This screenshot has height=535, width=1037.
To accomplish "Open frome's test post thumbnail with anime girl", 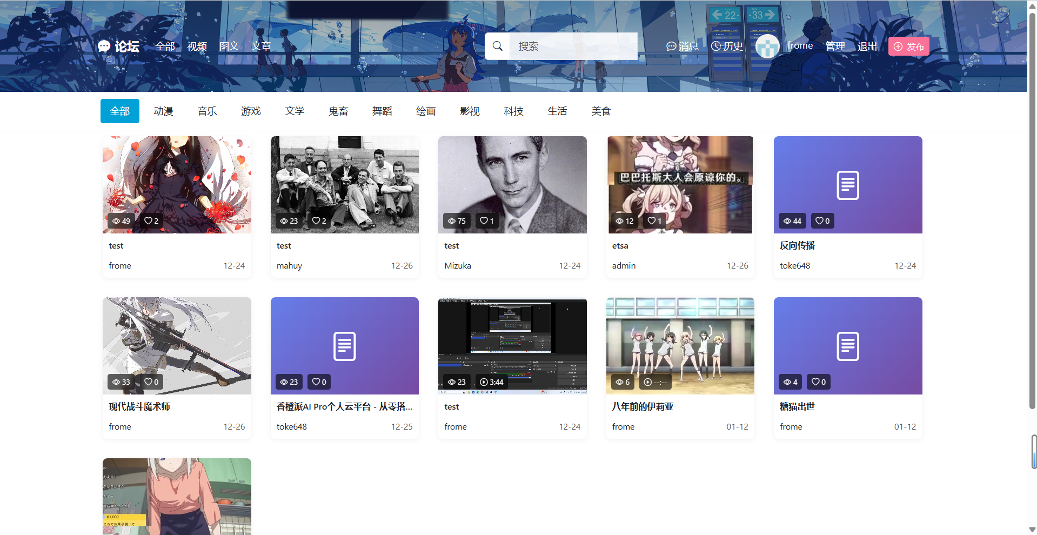I will [177, 185].
